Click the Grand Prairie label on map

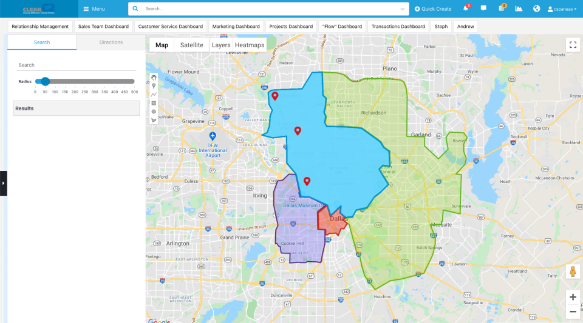234,238
